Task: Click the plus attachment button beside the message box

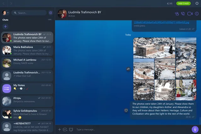Action: [59, 129]
